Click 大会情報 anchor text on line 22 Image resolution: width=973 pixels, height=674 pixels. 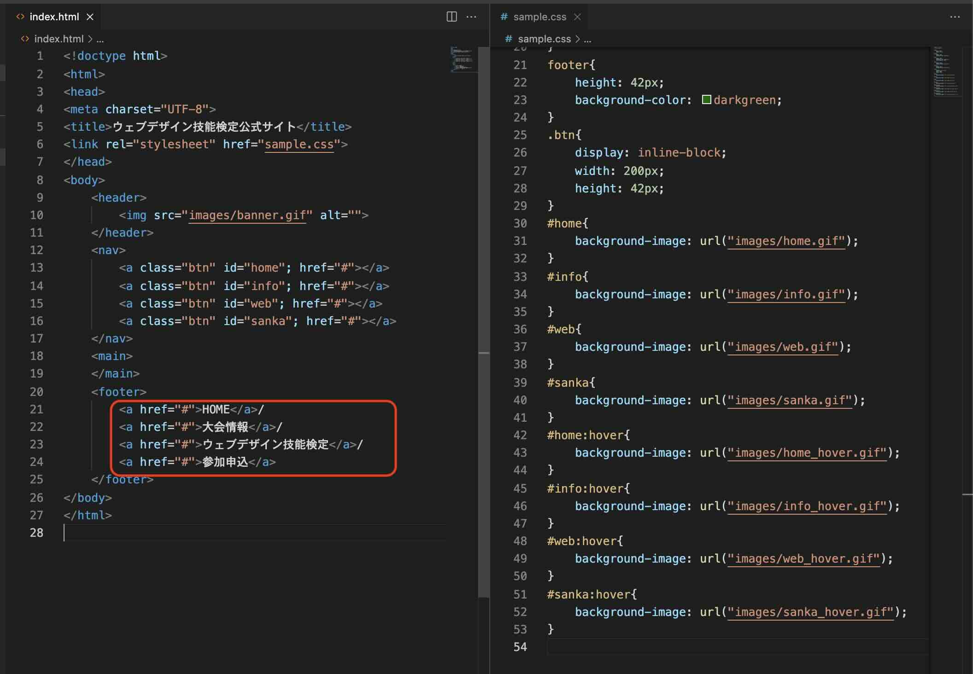tap(225, 427)
